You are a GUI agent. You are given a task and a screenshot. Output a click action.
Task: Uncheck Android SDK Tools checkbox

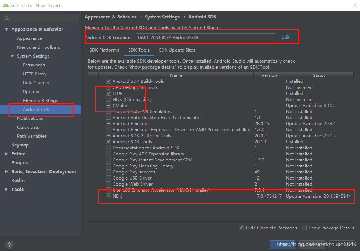click(109, 141)
